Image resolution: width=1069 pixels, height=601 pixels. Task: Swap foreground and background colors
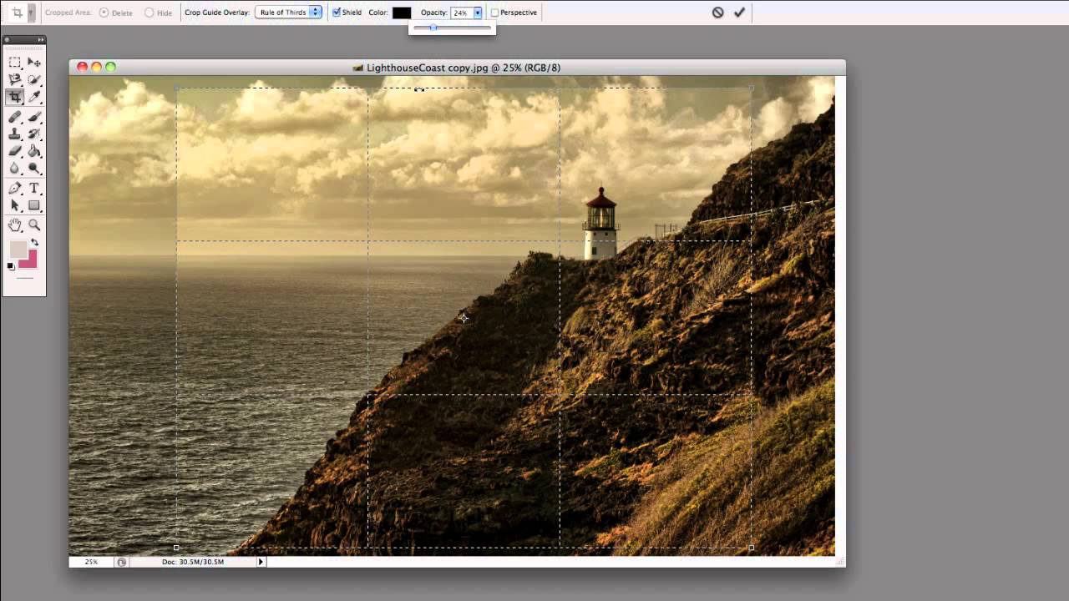tap(34, 243)
